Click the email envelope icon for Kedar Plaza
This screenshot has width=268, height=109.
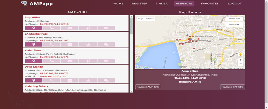(70, 61)
